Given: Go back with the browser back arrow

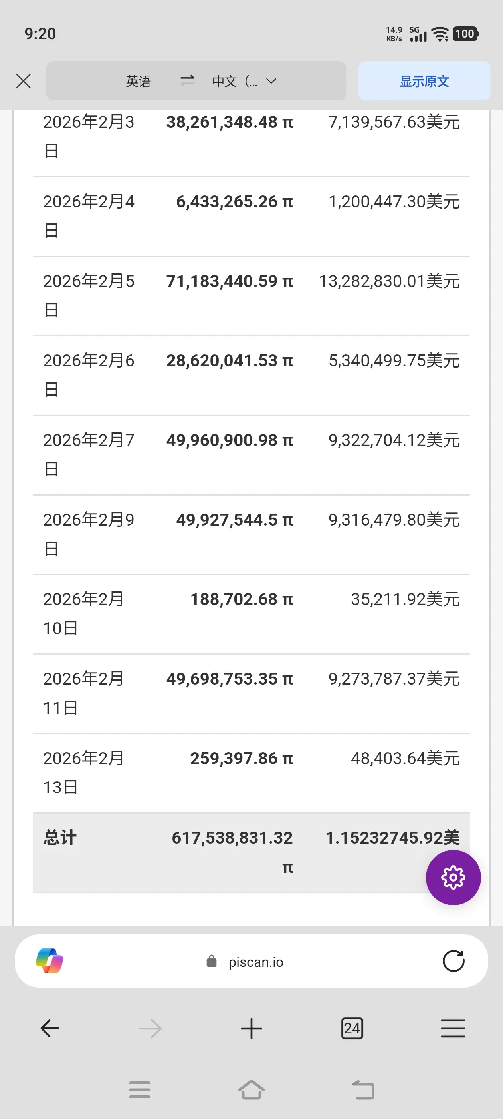Looking at the screenshot, I should coord(50,1028).
